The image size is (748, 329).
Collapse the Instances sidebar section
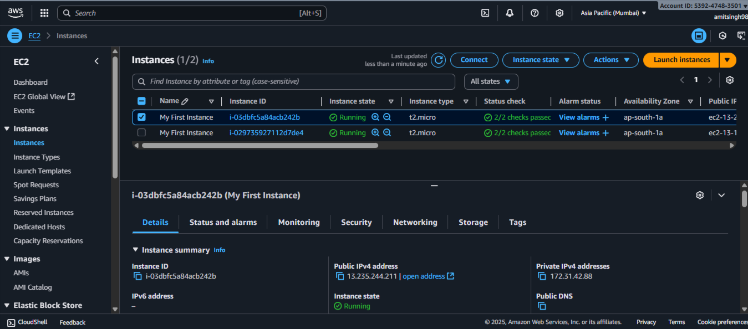pyautogui.click(x=7, y=128)
